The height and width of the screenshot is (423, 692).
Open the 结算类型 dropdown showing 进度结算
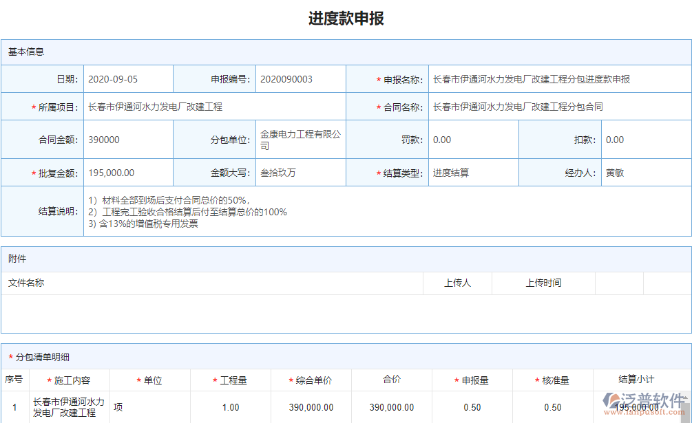click(x=472, y=173)
